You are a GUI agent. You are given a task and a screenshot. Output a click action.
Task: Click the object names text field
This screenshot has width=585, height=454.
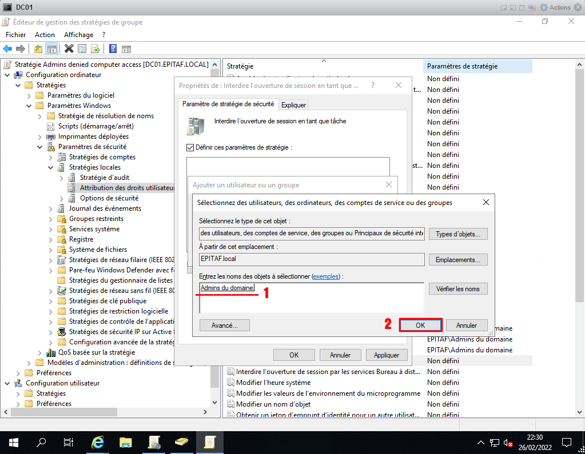[311, 297]
